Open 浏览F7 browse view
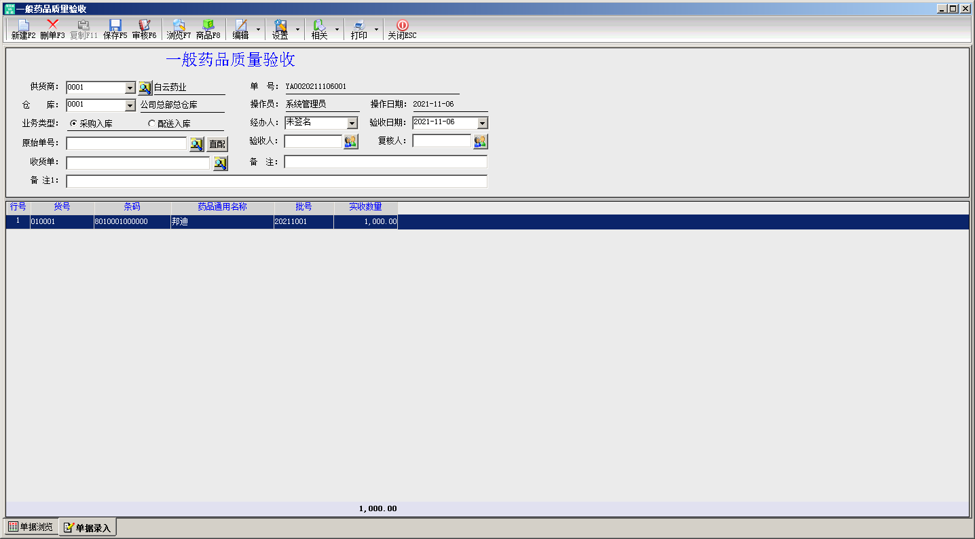 (179, 29)
